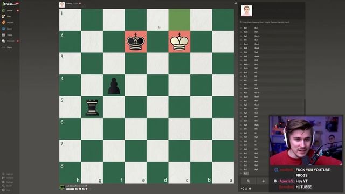The image size is (345, 194).
Task: Select the white king on c2
Action: (x=180, y=41)
